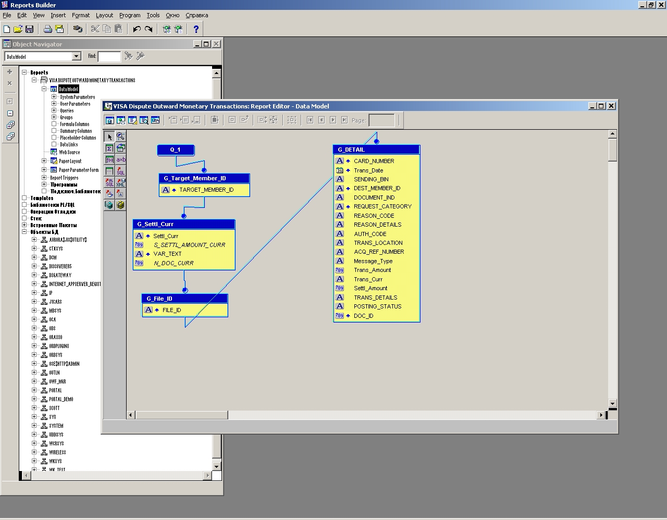The image size is (667, 520).
Task: Expand the User Parameters node
Action: pos(54,104)
